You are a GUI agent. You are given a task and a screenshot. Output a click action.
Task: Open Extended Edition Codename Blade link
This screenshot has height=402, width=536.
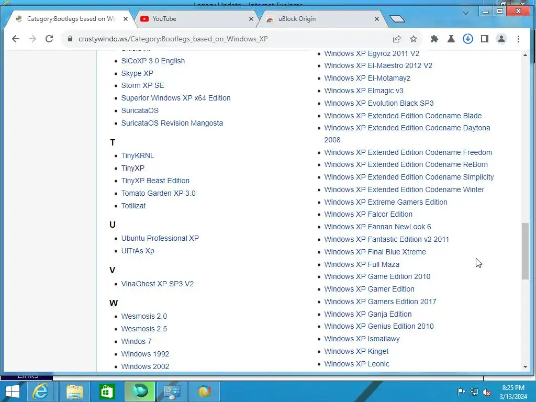[x=403, y=116]
